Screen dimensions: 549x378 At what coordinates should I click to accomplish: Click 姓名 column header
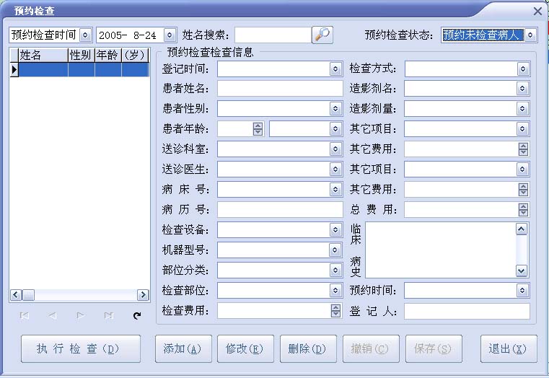[x=43, y=56]
